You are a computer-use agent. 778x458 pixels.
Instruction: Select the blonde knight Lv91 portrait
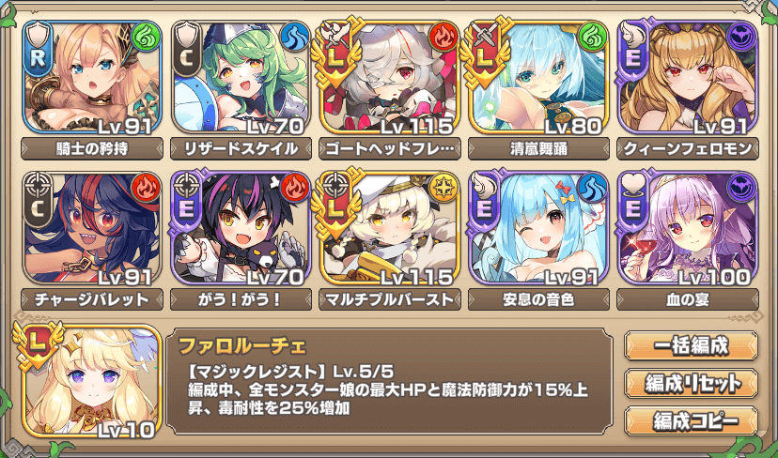[x=92, y=78]
